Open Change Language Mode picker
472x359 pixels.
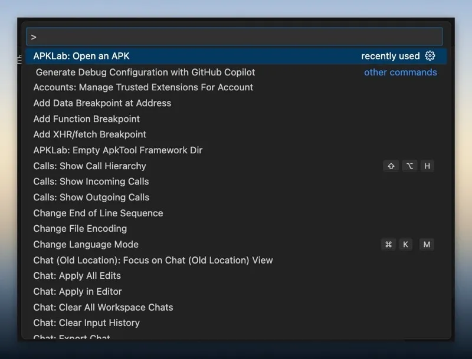tap(86, 245)
